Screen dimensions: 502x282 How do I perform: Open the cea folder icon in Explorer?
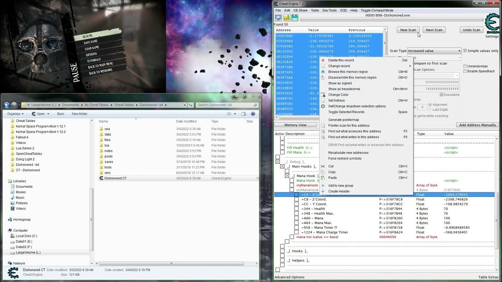pyautogui.click(x=101, y=129)
